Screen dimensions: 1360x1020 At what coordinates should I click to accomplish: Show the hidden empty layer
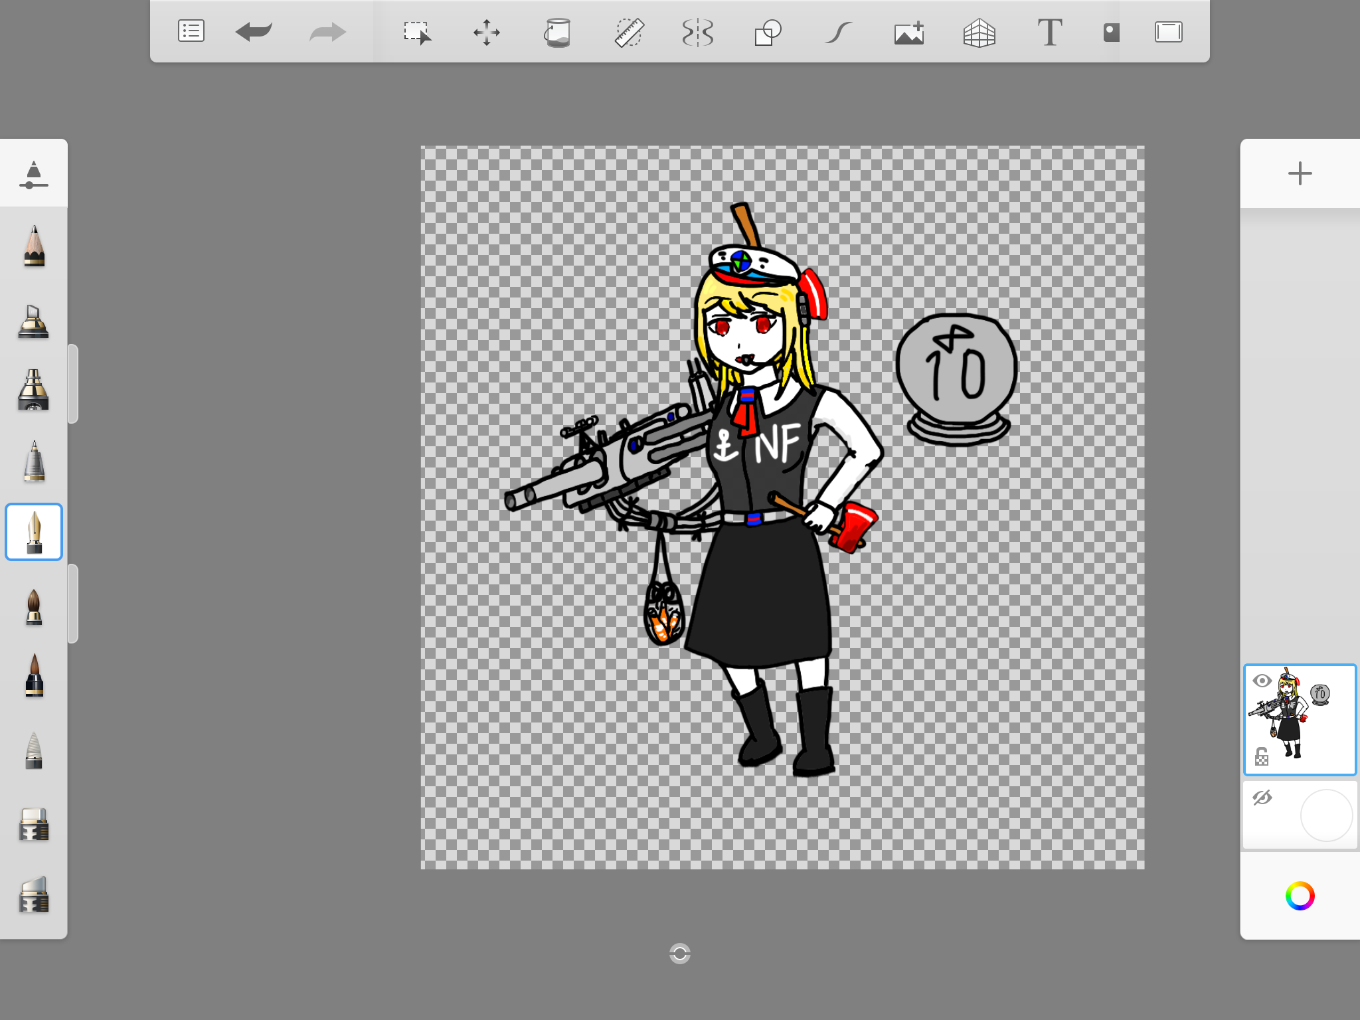1264,796
